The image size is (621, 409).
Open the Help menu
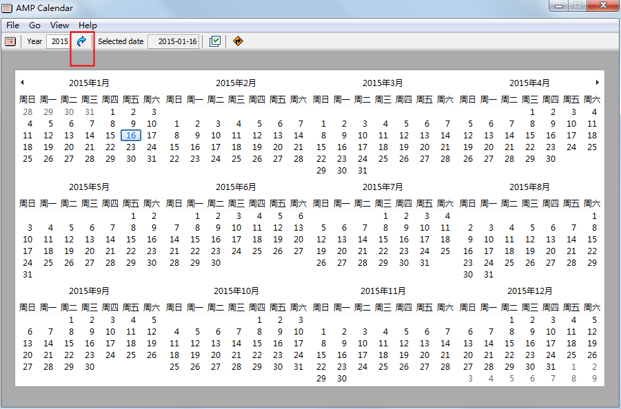pyautogui.click(x=88, y=25)
